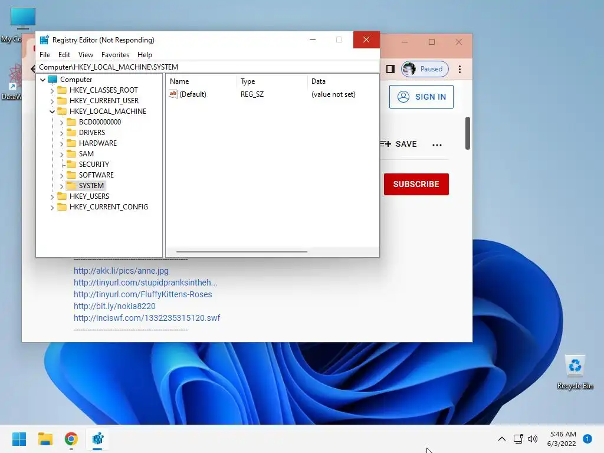Open Google Chrome from the taskbar
This screenshot has height=453, width=604.
(x=71, y=439)
